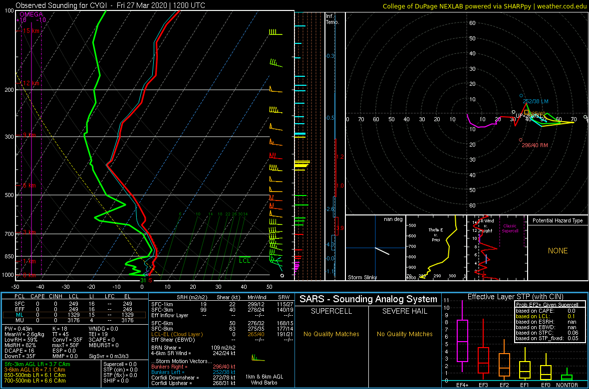Click the 'nan deg' slinky value
The image size is (589, 389).
[393, 219]
